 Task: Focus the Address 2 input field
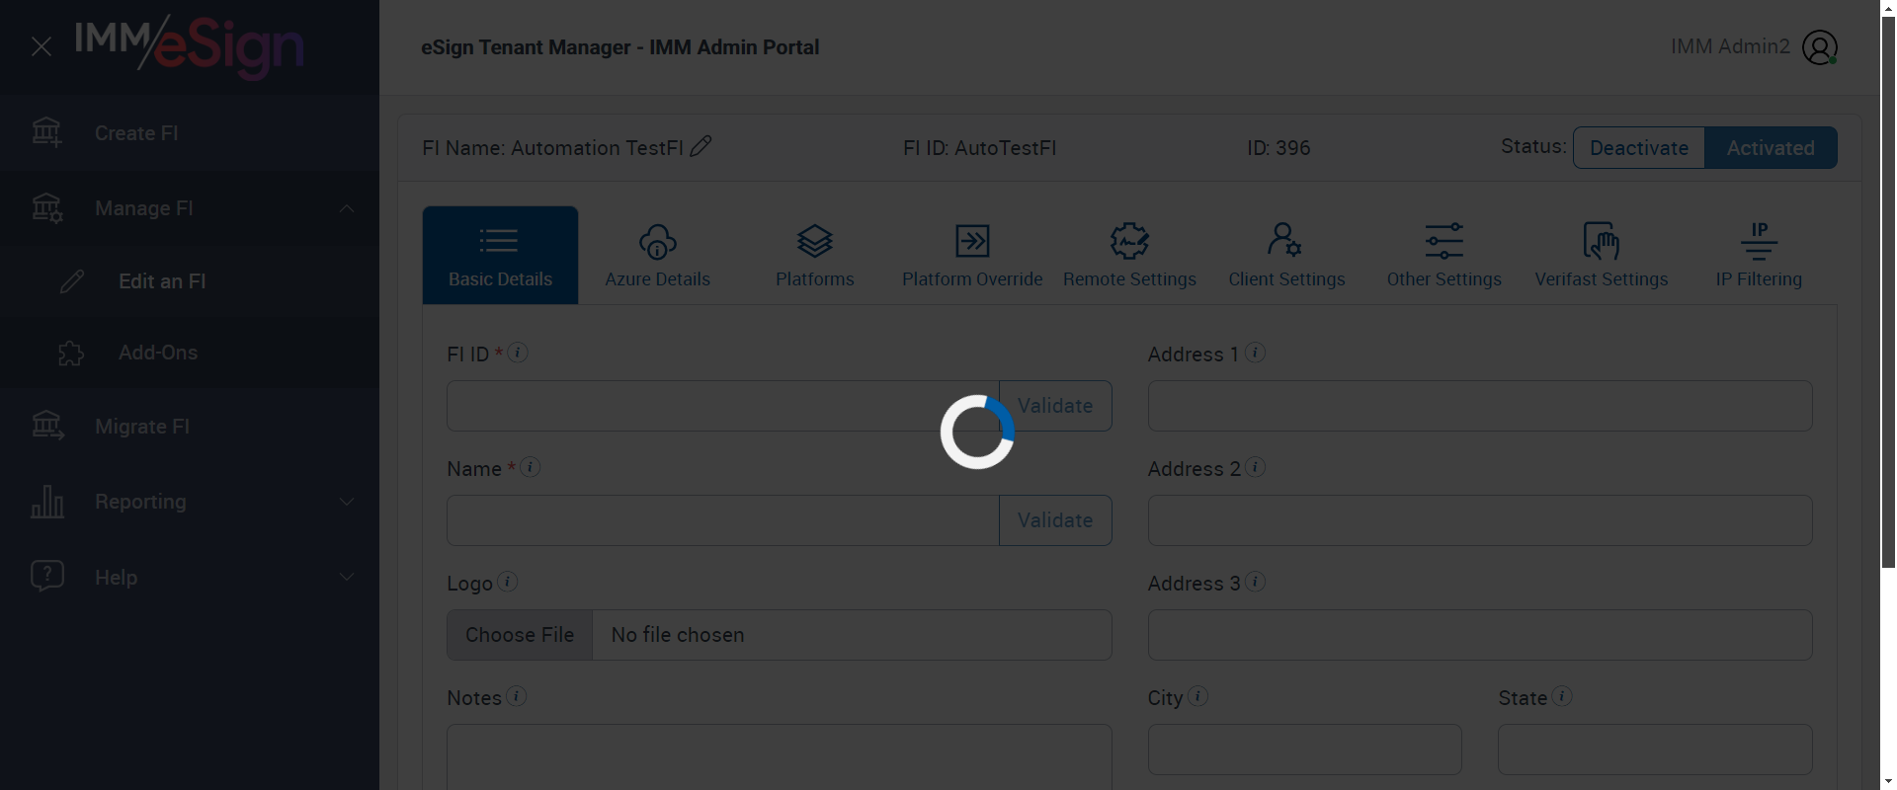point(1480,520)
